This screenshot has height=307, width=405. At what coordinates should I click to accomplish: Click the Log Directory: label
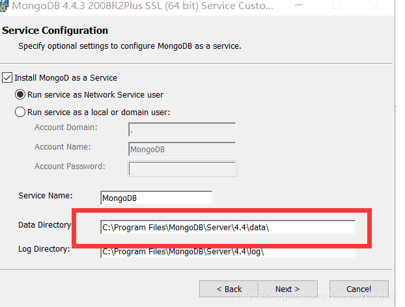pyautogui.click(x=44, y=249)
